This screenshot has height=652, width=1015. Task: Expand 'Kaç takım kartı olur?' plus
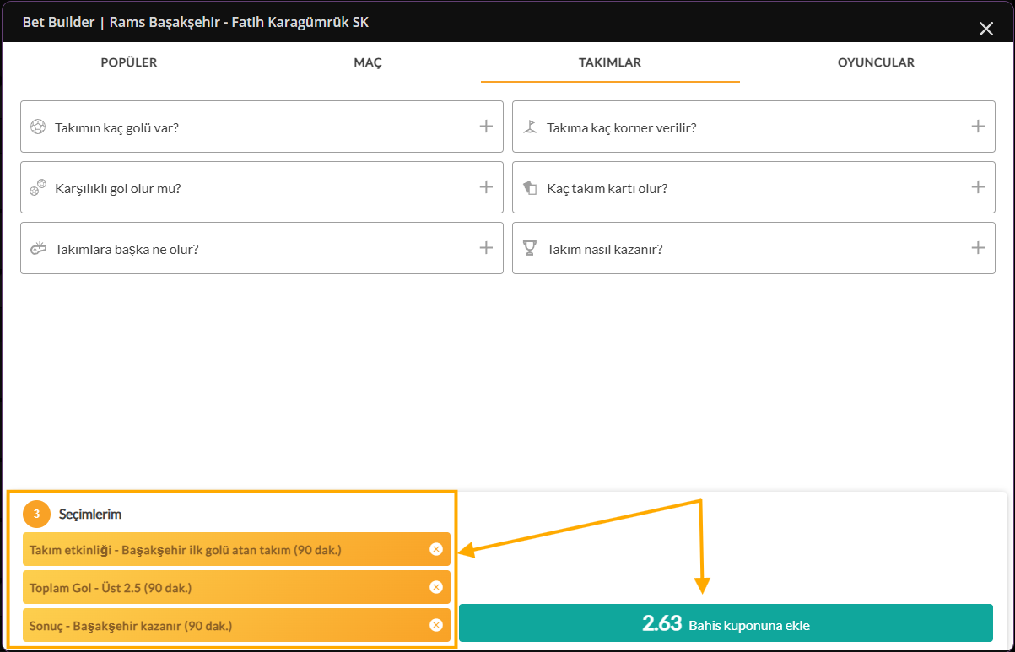pyautogui.click(x=978, y=187)
